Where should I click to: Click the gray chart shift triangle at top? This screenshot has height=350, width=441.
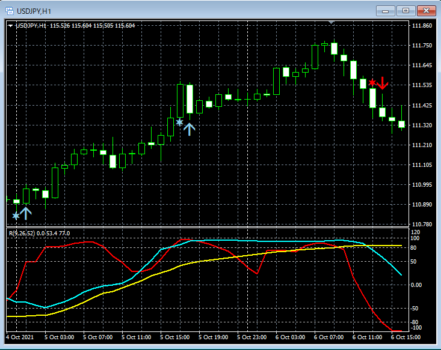(x=331, y=22)
